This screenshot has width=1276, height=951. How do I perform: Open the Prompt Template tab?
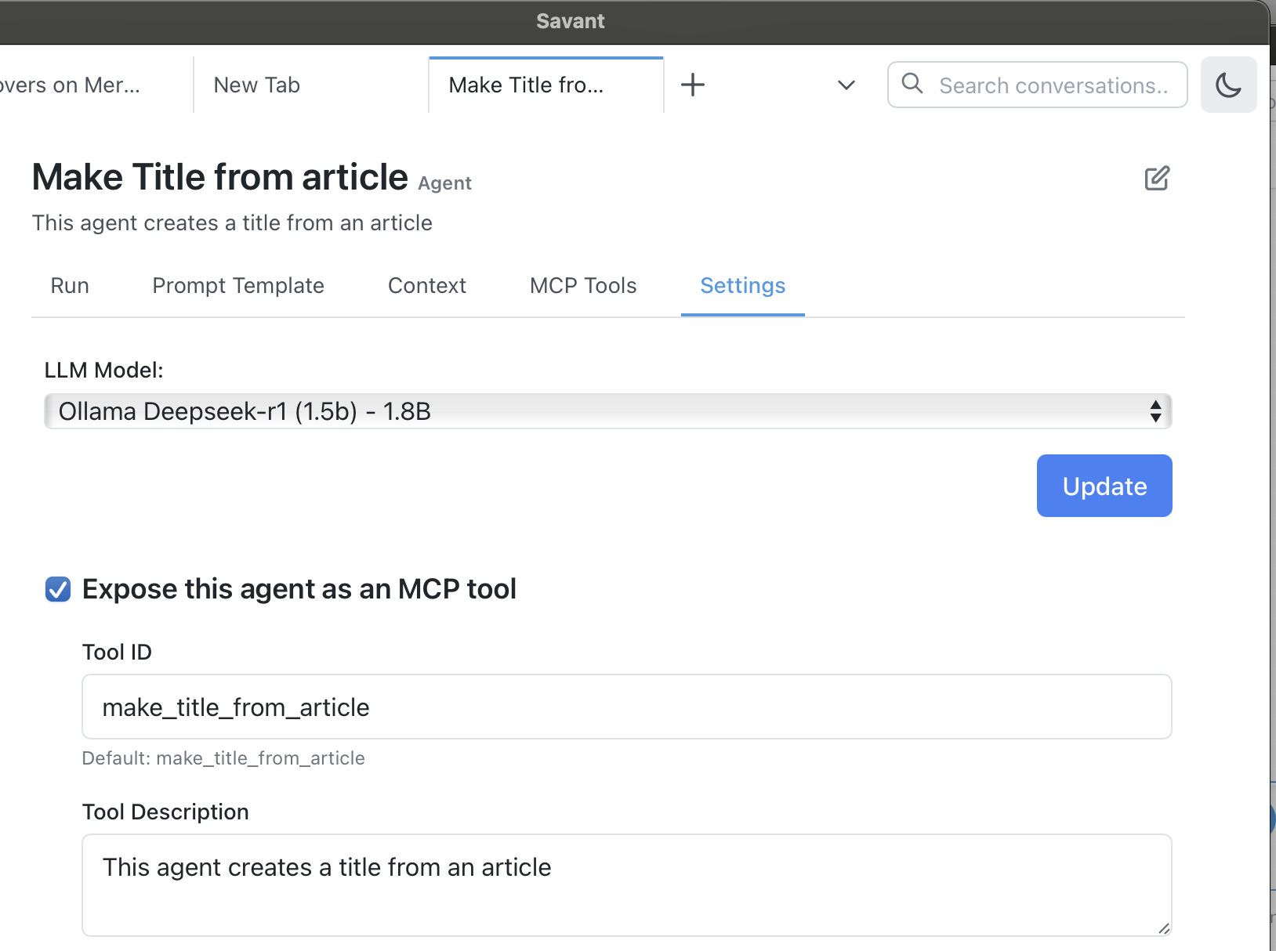(x=238, y=286)
